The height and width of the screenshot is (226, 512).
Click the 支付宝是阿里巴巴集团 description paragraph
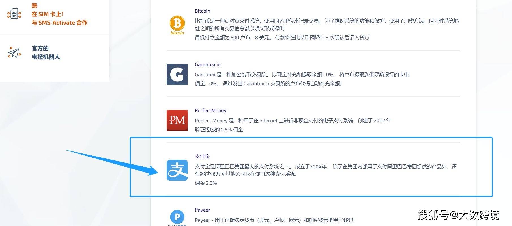[326, 170]
